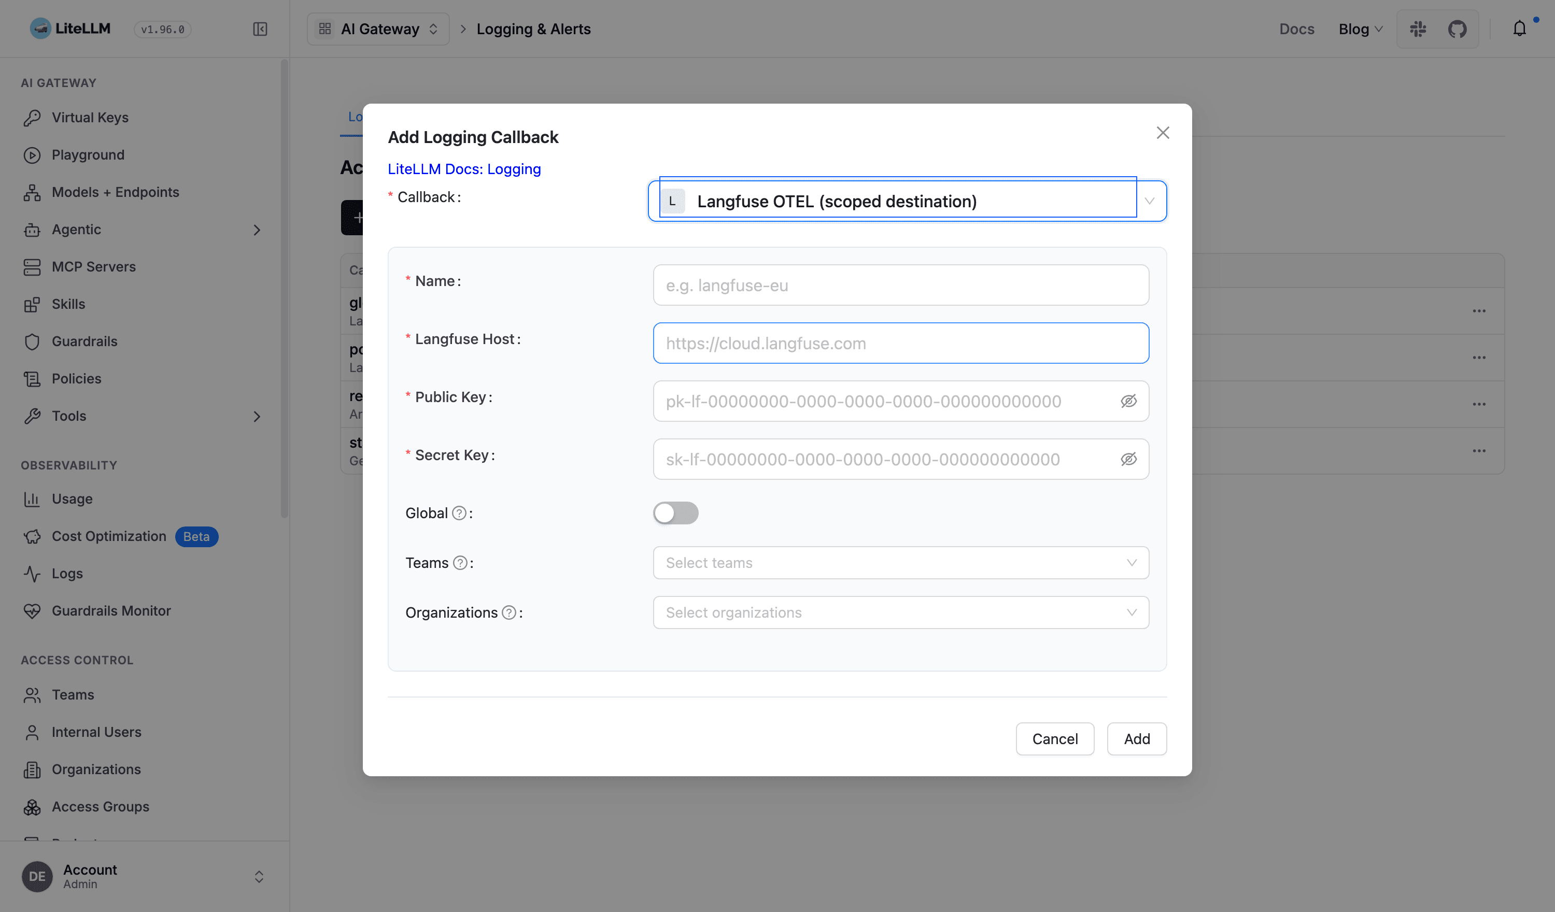Click the Add button
The height and width of the screenshot is (912, 1555).
coord(1137,739)
